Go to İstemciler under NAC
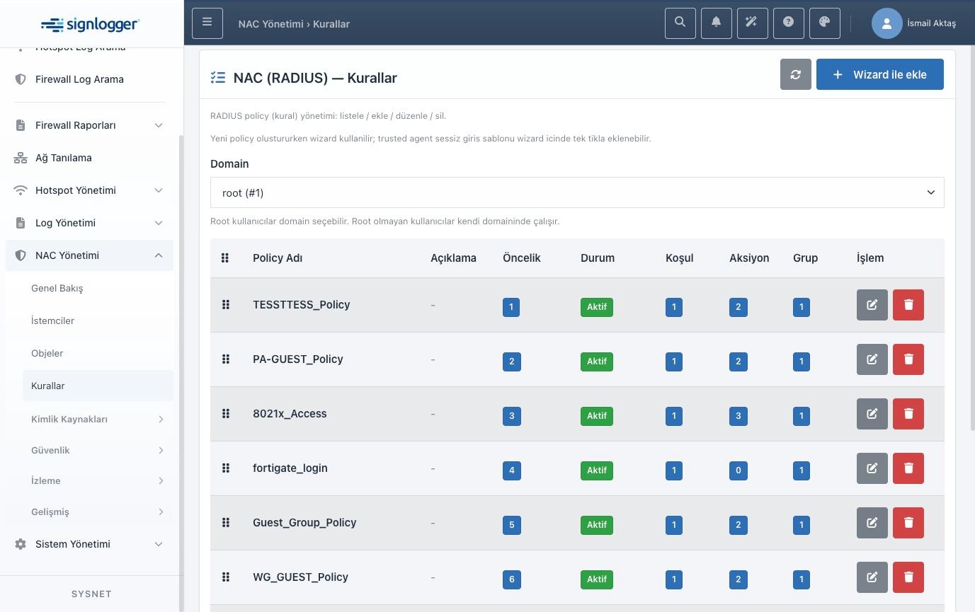 click(x=98, y=321)
